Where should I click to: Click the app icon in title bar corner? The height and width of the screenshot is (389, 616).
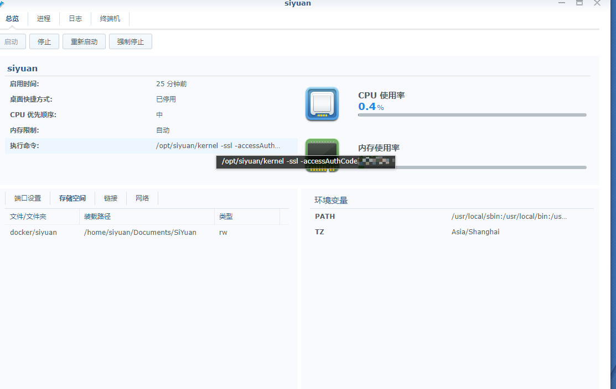coord(2,3)
